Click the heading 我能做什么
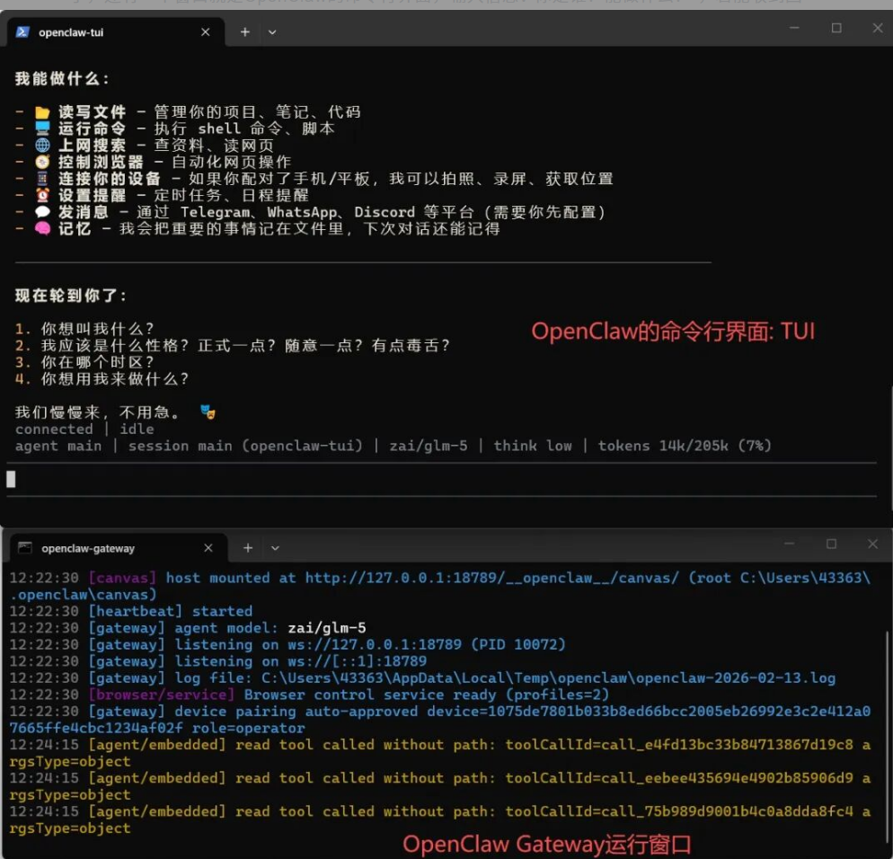The height and width of the screenshot is (859, 893). click(61, 78)
